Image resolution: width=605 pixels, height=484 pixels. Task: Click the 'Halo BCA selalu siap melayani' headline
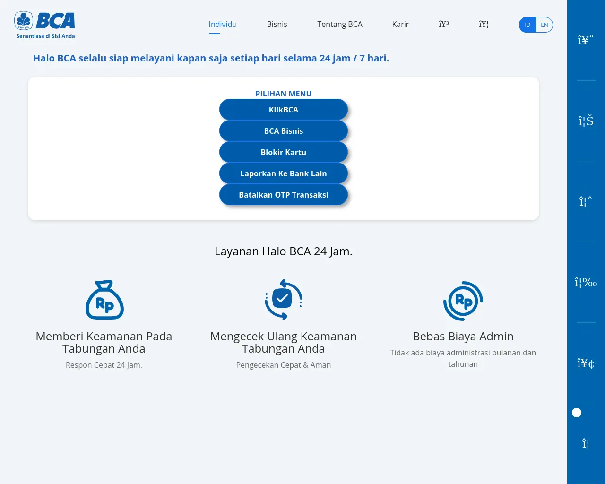(x=211, y=58)
